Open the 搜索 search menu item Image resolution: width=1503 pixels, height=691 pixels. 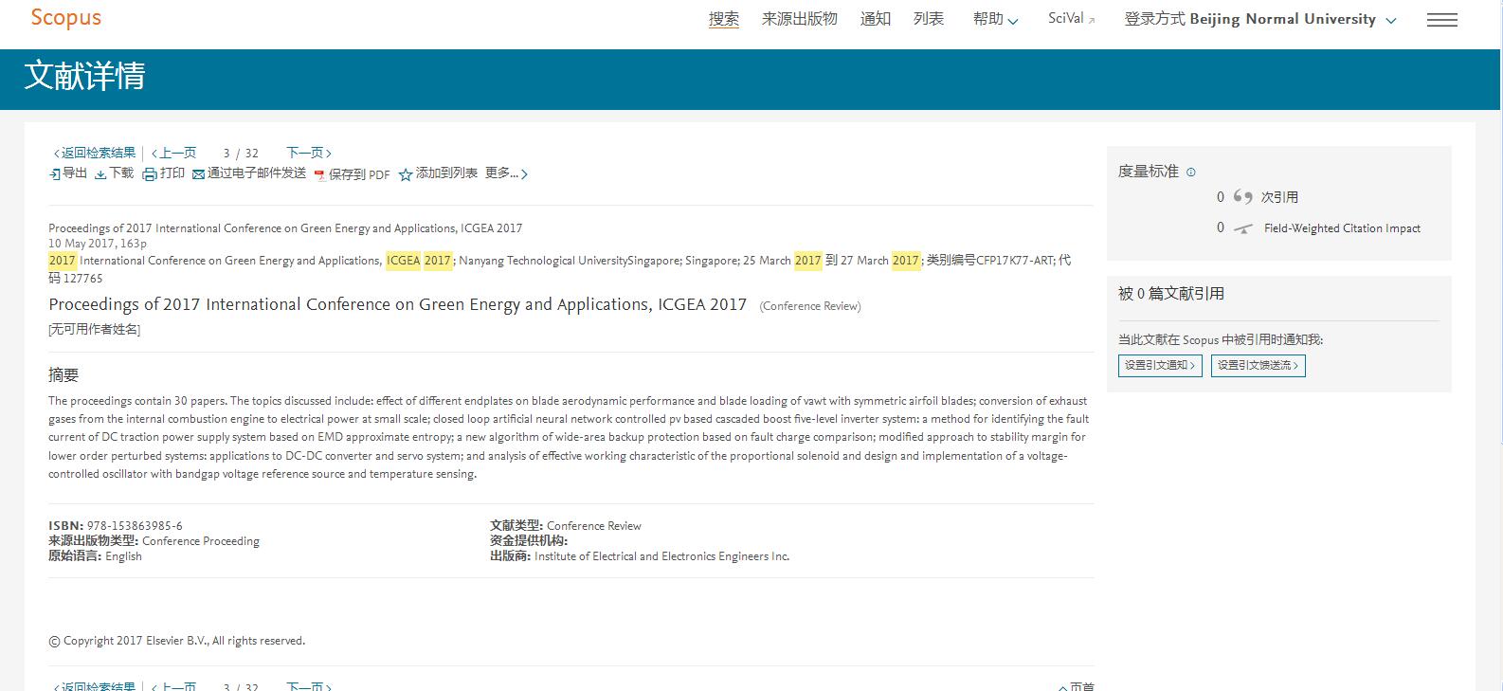(724, 19)
